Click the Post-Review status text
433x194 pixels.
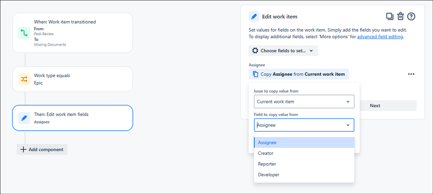pyautogui.click(x=44, y=34)
